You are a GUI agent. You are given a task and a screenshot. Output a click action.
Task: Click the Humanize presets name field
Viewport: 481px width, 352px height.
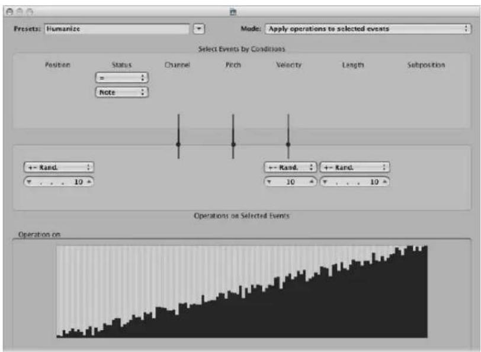[117, 29]
